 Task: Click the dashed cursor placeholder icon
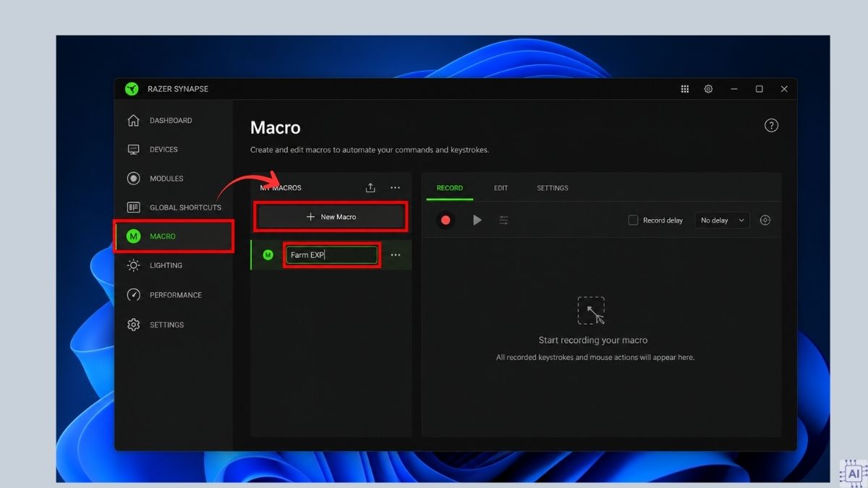pos(591,310)
